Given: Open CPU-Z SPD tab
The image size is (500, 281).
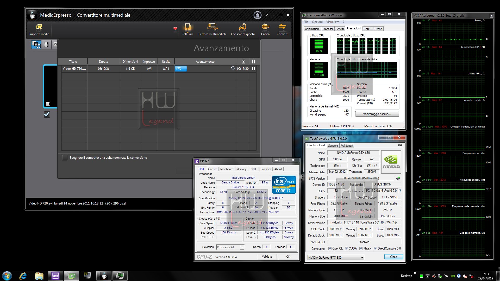Looking at the screenshot, I should [253, 169].
